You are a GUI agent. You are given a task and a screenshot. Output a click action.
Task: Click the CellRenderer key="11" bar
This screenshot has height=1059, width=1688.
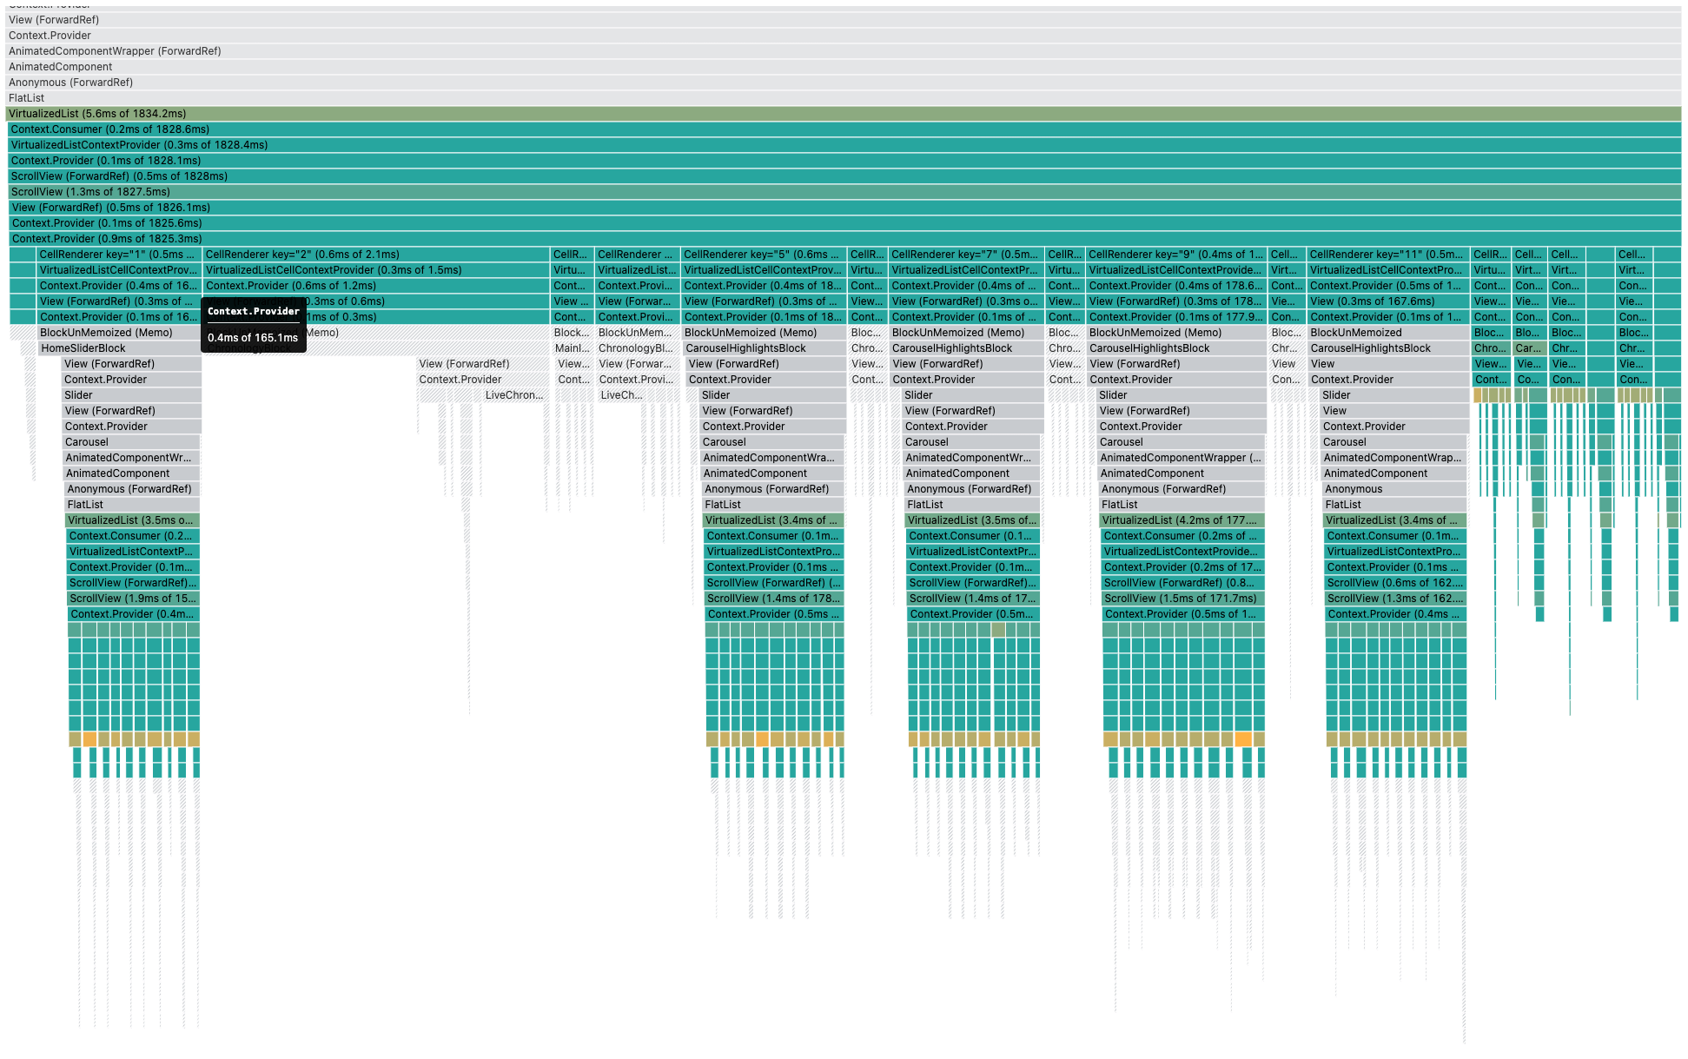pyautogui.click(x=1387, y=255)
